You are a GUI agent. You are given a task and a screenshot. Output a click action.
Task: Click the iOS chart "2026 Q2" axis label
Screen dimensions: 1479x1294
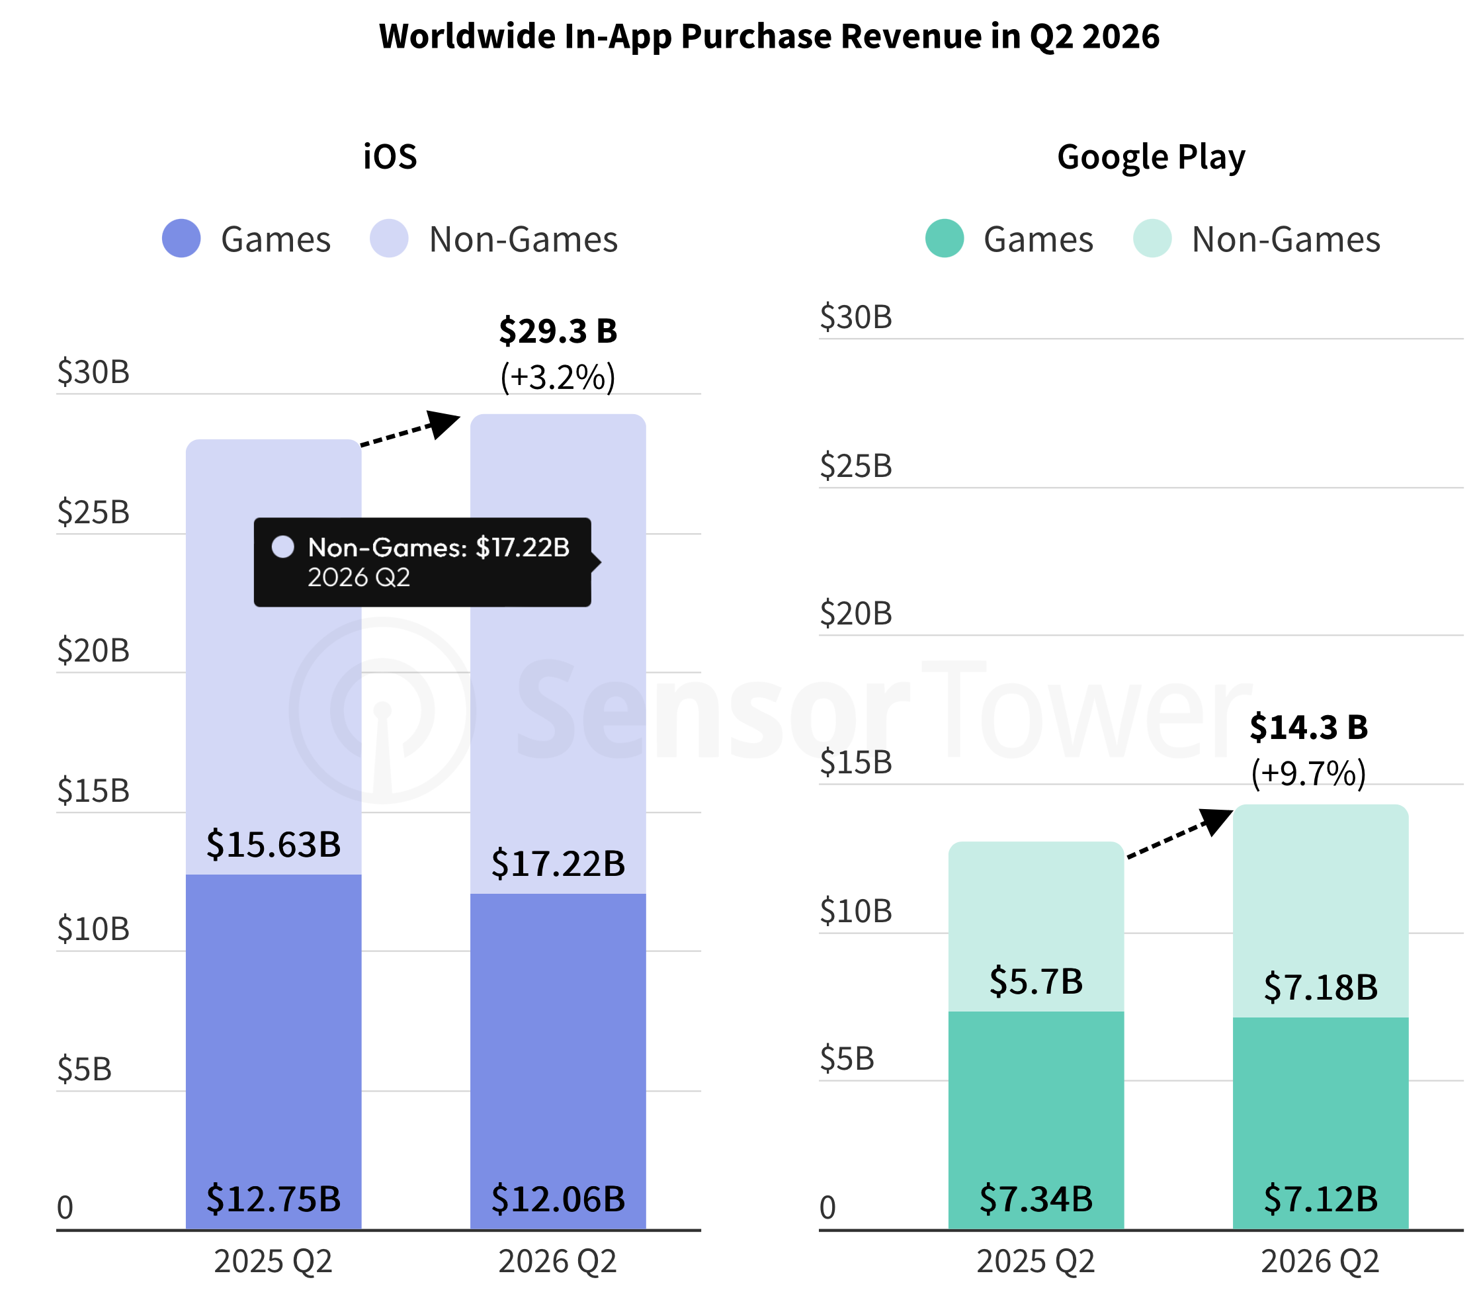[x=558, y=1262]
